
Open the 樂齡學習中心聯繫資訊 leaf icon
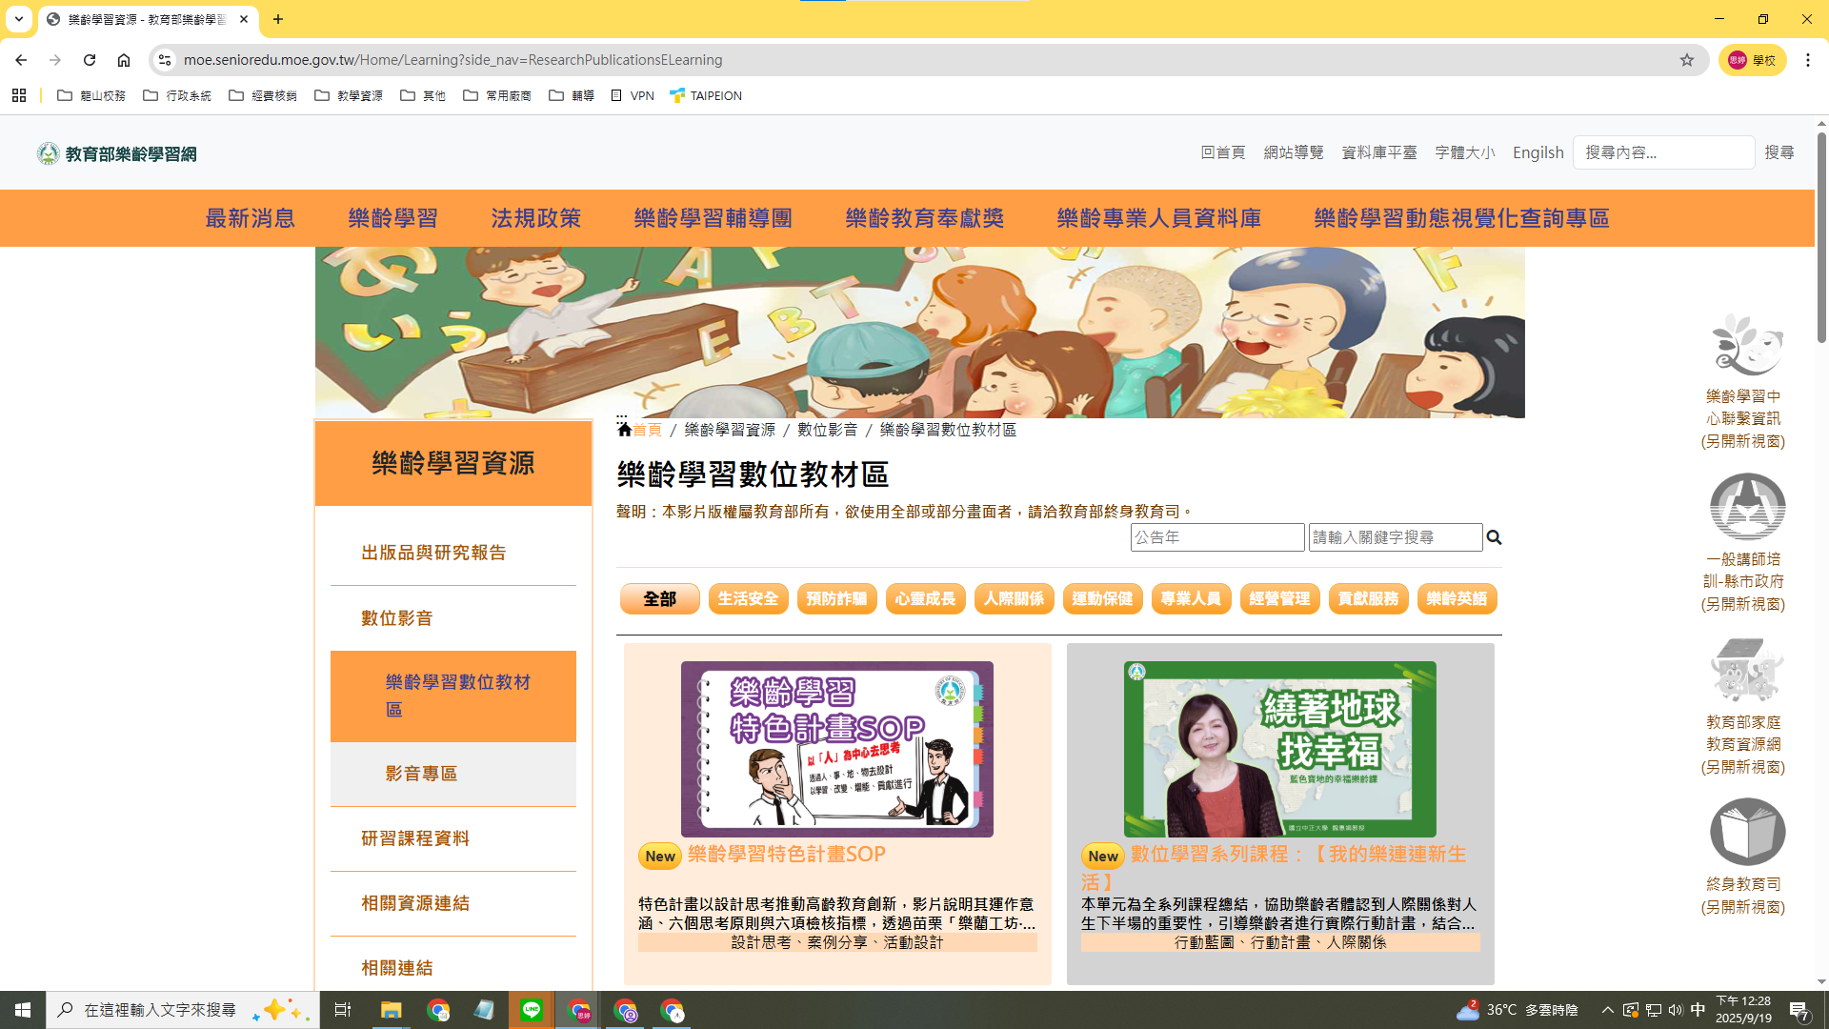[x=1746, y=346]
